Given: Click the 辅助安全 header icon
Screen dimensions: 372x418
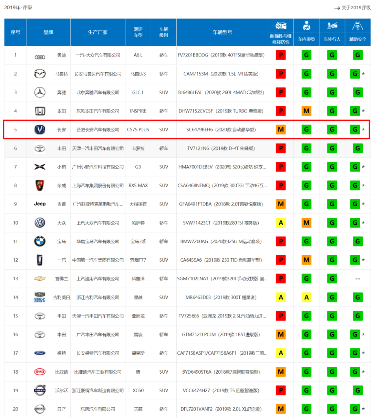Looking at the screenshot, I should point(358,26).
